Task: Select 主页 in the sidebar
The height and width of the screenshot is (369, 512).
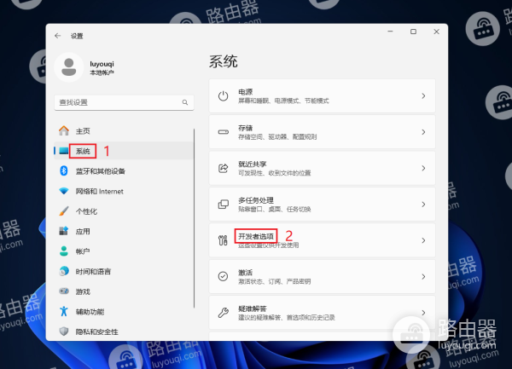Action: point(124,130)
